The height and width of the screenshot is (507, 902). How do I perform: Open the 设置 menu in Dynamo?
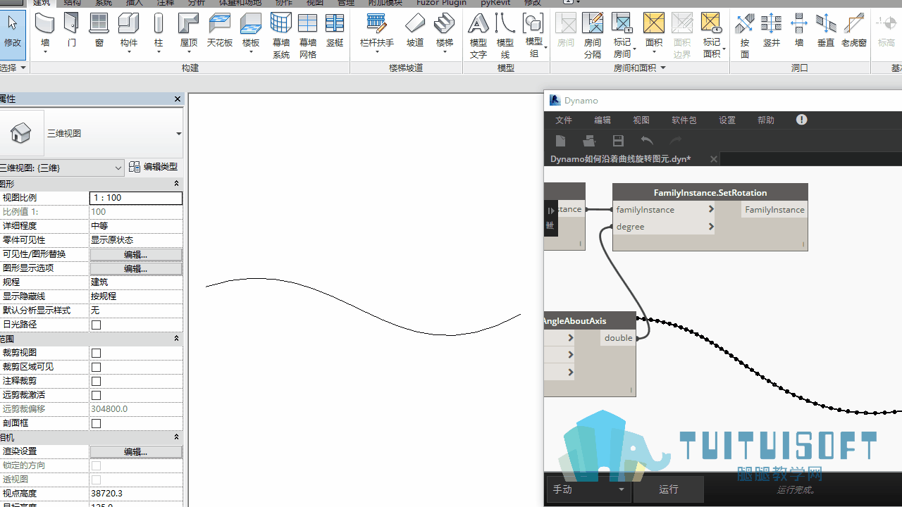click(727, 120)
